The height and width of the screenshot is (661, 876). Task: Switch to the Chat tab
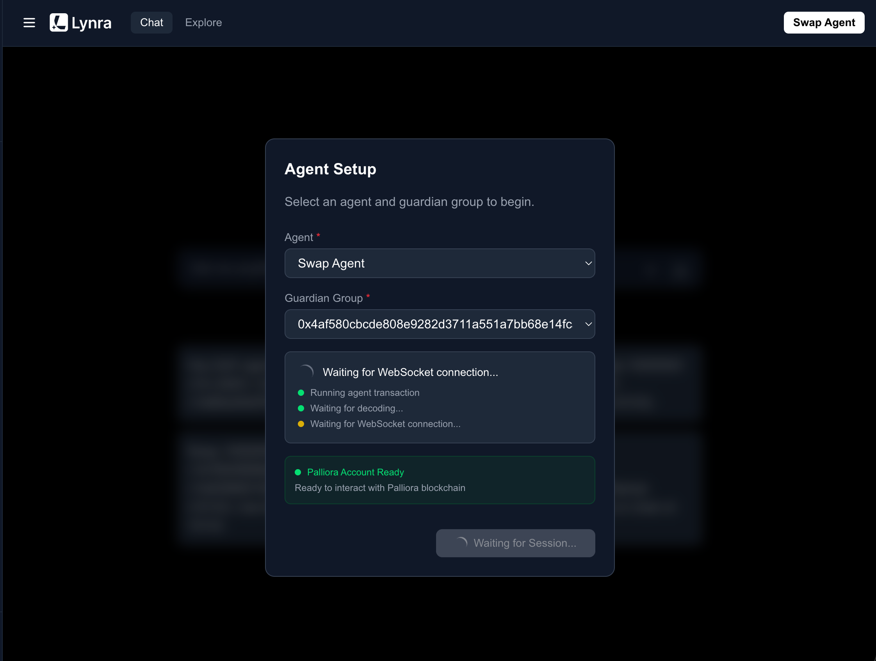pos(151,23)
